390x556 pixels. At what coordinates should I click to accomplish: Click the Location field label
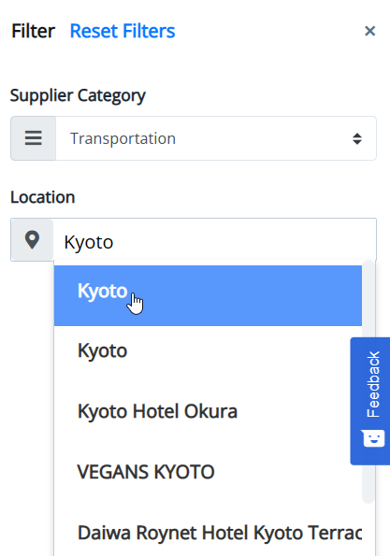43,197
